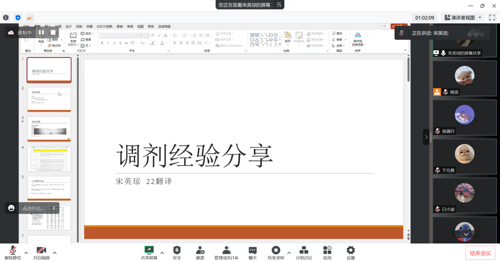Viewport: 500px width, 262px height.
Task: Open Breakout rooms (分组讨论)
Action: pyautogui.click(x=304, y=250)
